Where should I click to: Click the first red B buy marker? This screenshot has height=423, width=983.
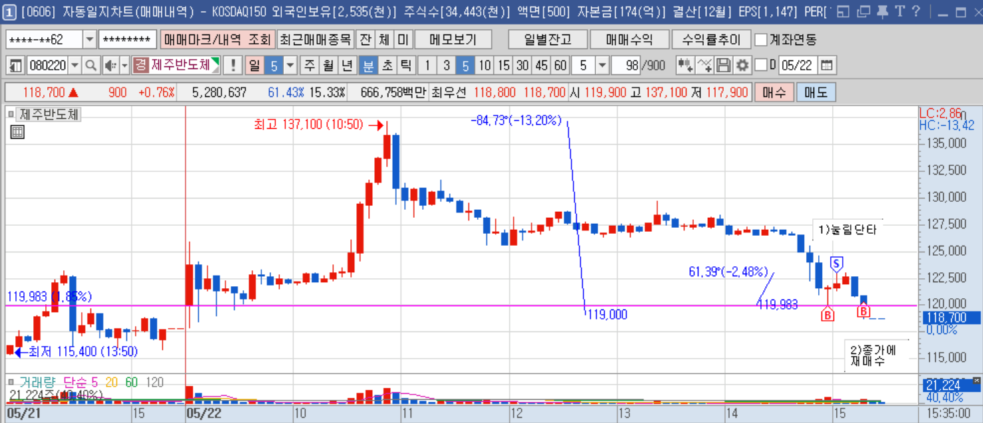[x=827, y=315]
